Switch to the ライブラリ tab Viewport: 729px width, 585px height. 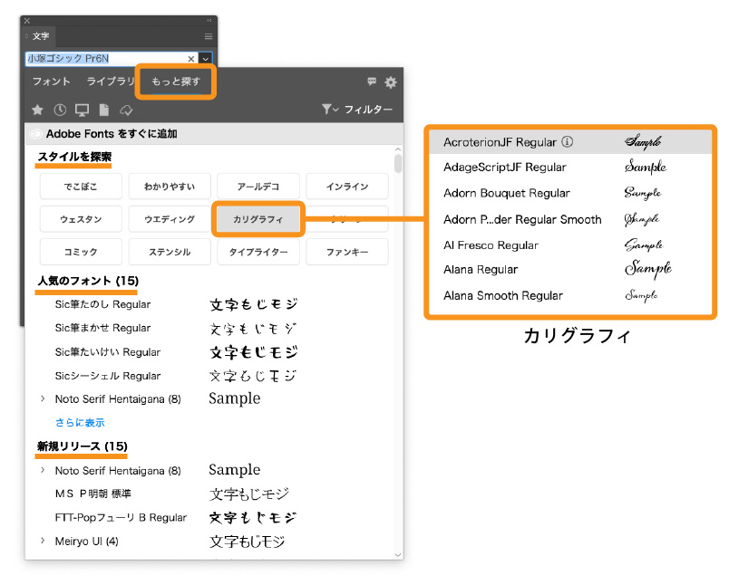pos(111,82)
